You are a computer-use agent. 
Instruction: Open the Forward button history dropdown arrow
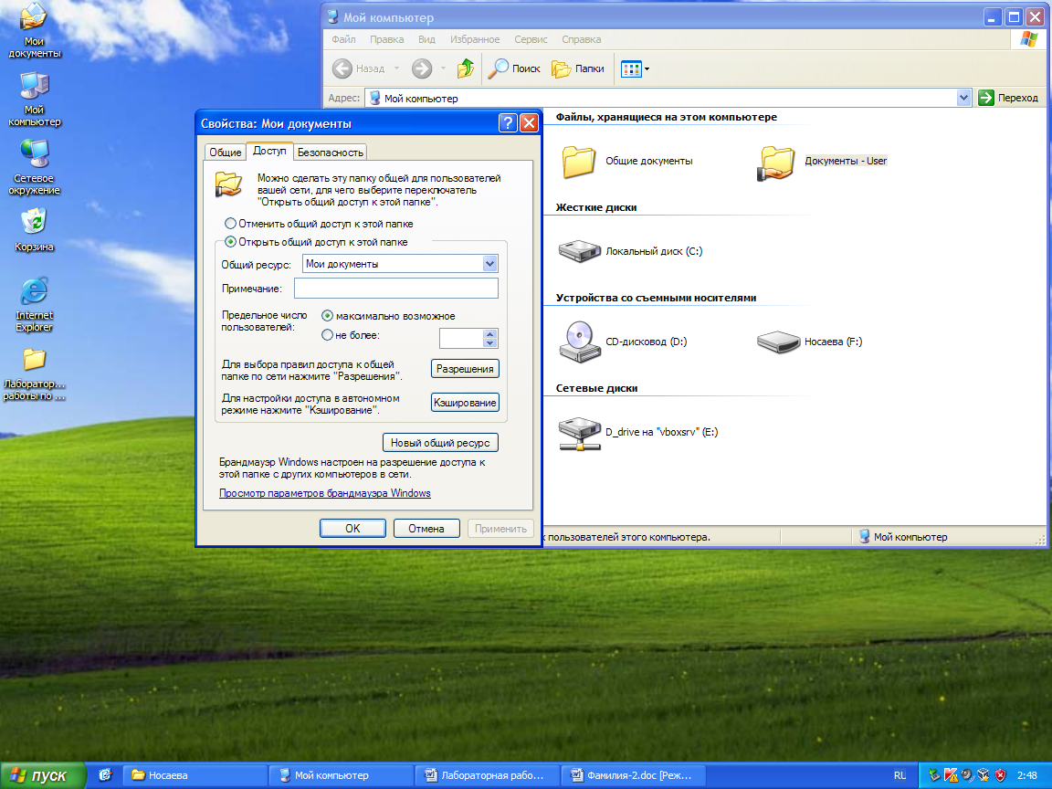(x=443, y=68)
